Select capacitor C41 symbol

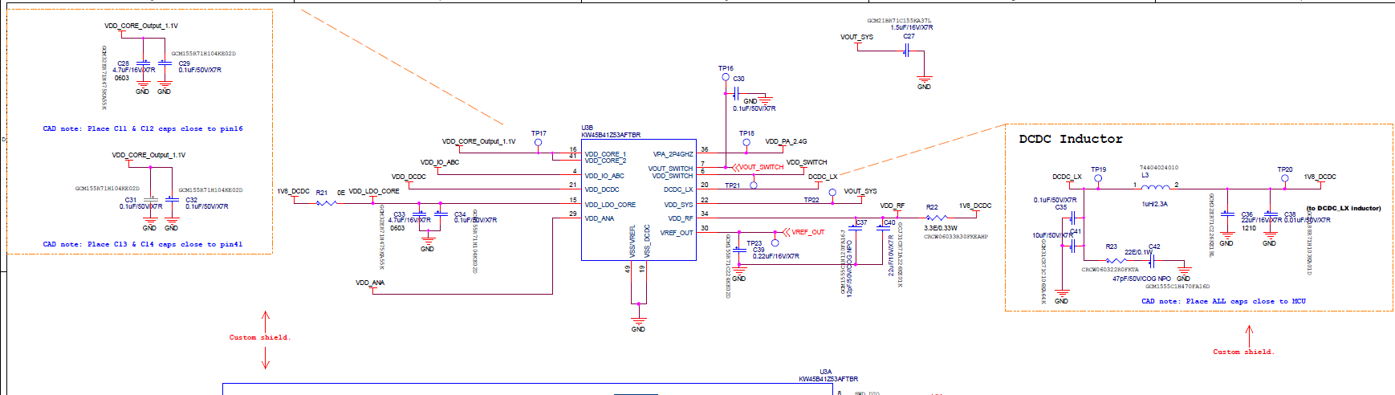[1072, 246]
